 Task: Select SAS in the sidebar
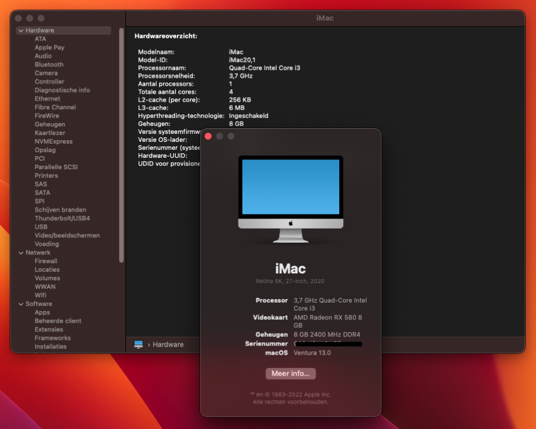[x=41, y=184]
